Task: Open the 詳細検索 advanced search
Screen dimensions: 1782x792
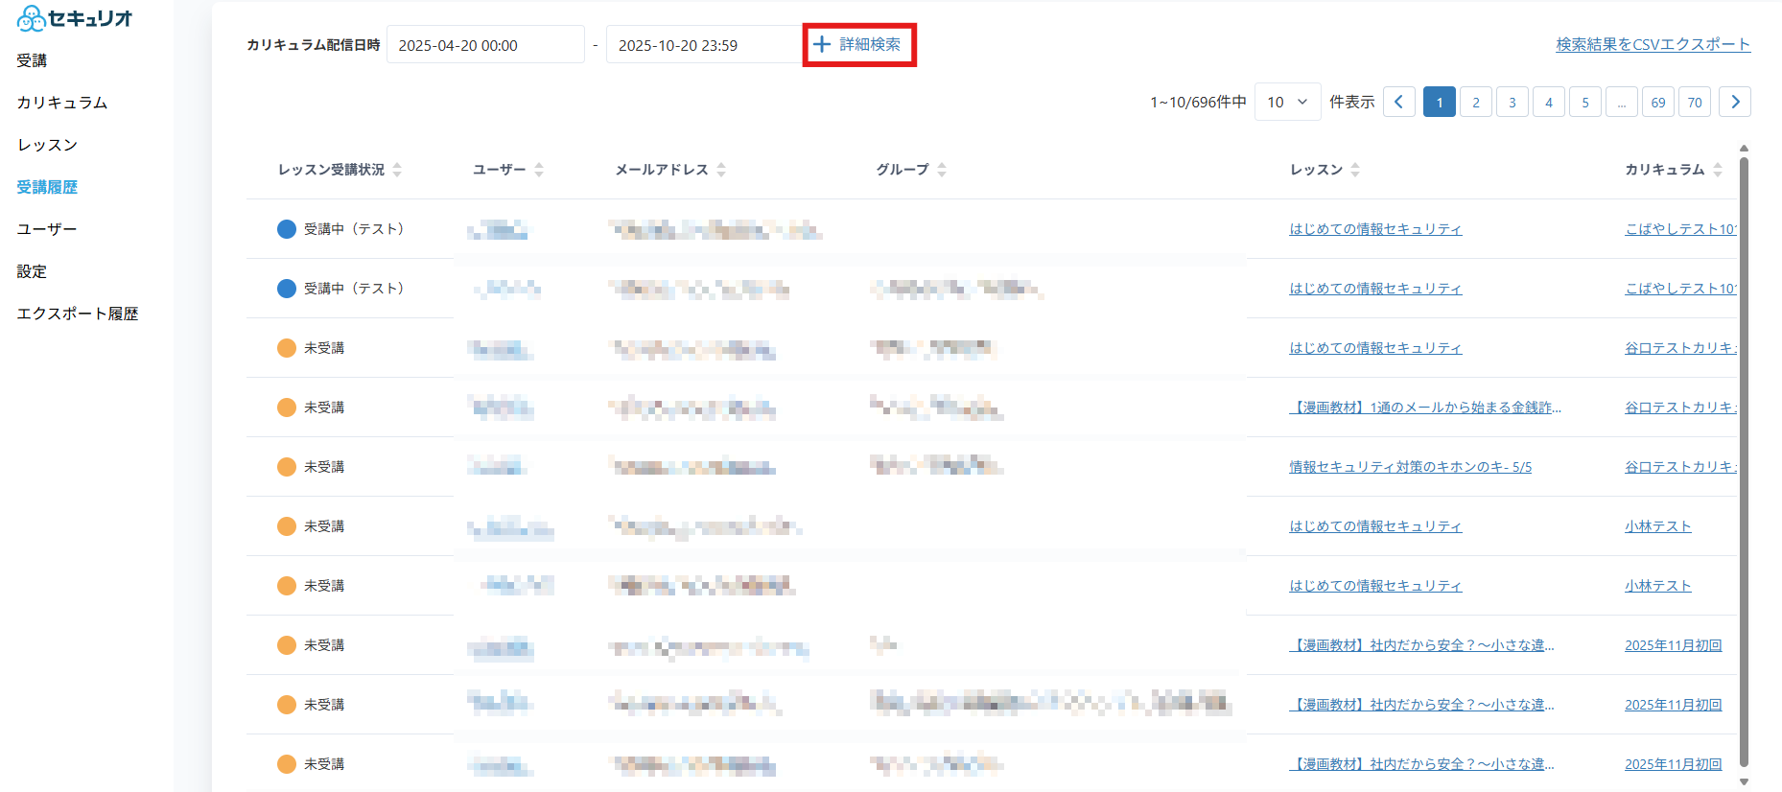Action: tap(858, 45)
